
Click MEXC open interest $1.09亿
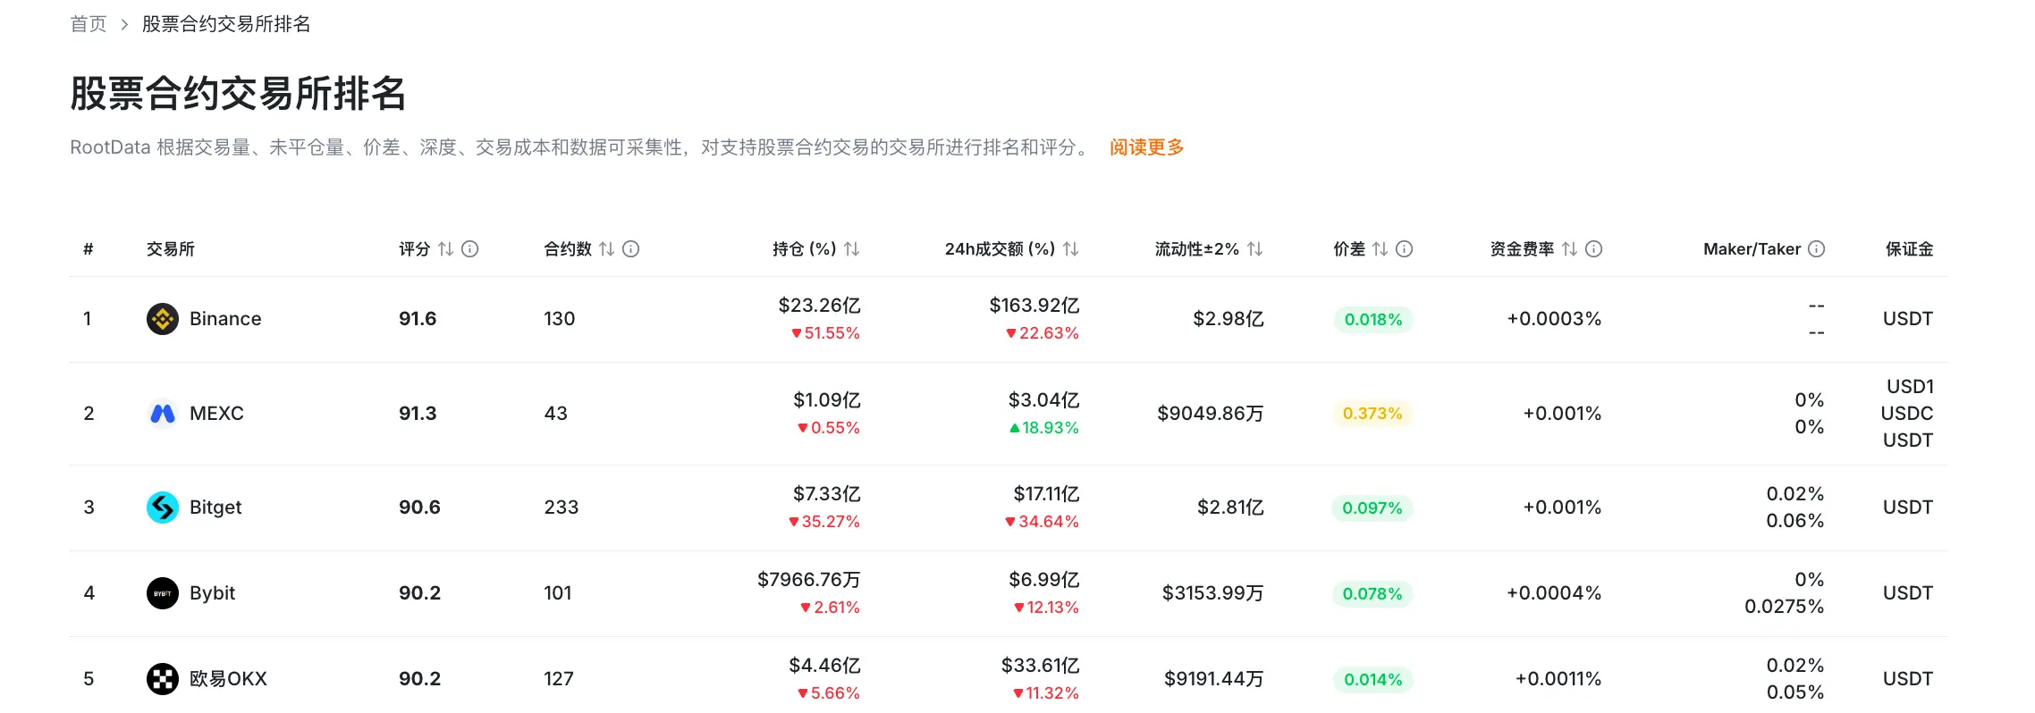pos(826,400)
